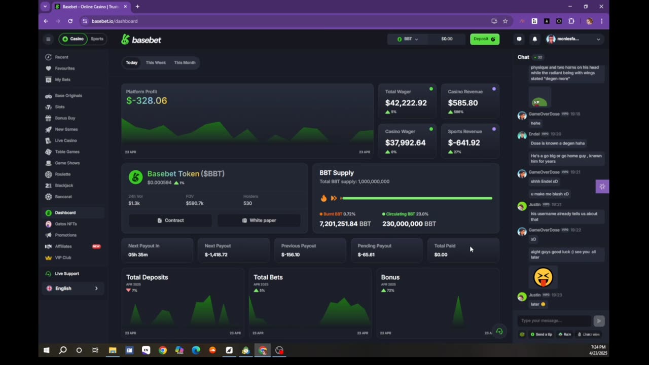Image resolution: width=649 pixels, height=365 pixels.
Task: Open Baccarat games
Action: (63, 197)
